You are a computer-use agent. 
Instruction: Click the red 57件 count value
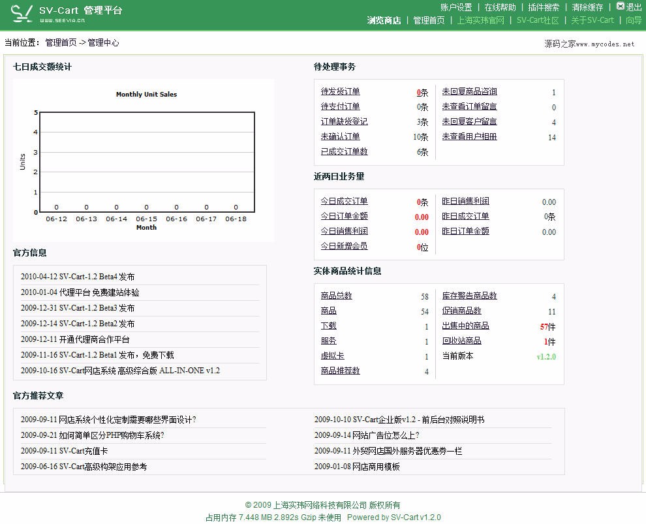click(548, 327)
